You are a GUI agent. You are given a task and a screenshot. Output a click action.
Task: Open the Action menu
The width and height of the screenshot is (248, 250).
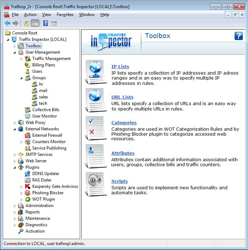point(30,15)
